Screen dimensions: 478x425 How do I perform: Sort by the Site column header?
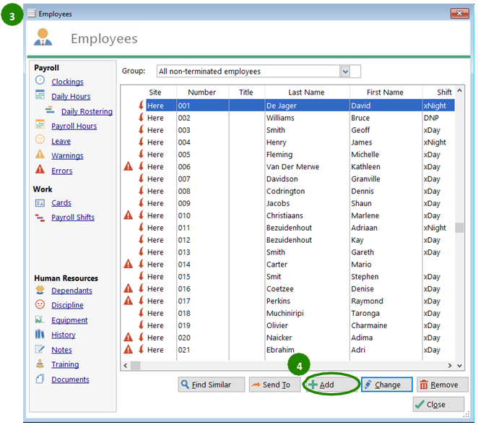pyautogui.click(x=155, y=92)
